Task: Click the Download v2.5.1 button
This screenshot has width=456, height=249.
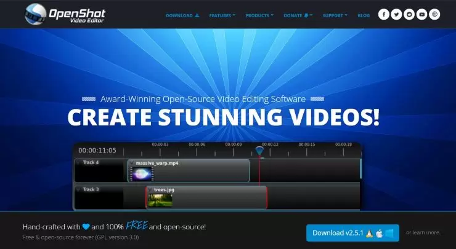Action: (x=352, y=233)
